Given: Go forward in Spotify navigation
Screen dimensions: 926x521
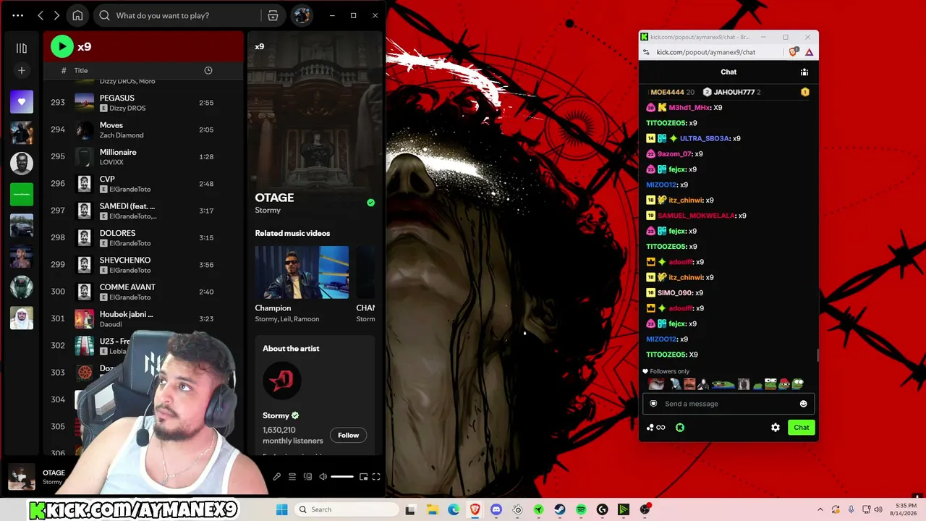Looking at the screenshot, I should tap(56, 15).
